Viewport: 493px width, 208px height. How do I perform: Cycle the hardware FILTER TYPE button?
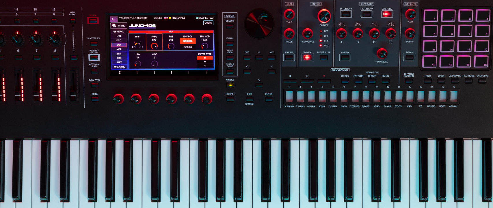tap(324, 57)
